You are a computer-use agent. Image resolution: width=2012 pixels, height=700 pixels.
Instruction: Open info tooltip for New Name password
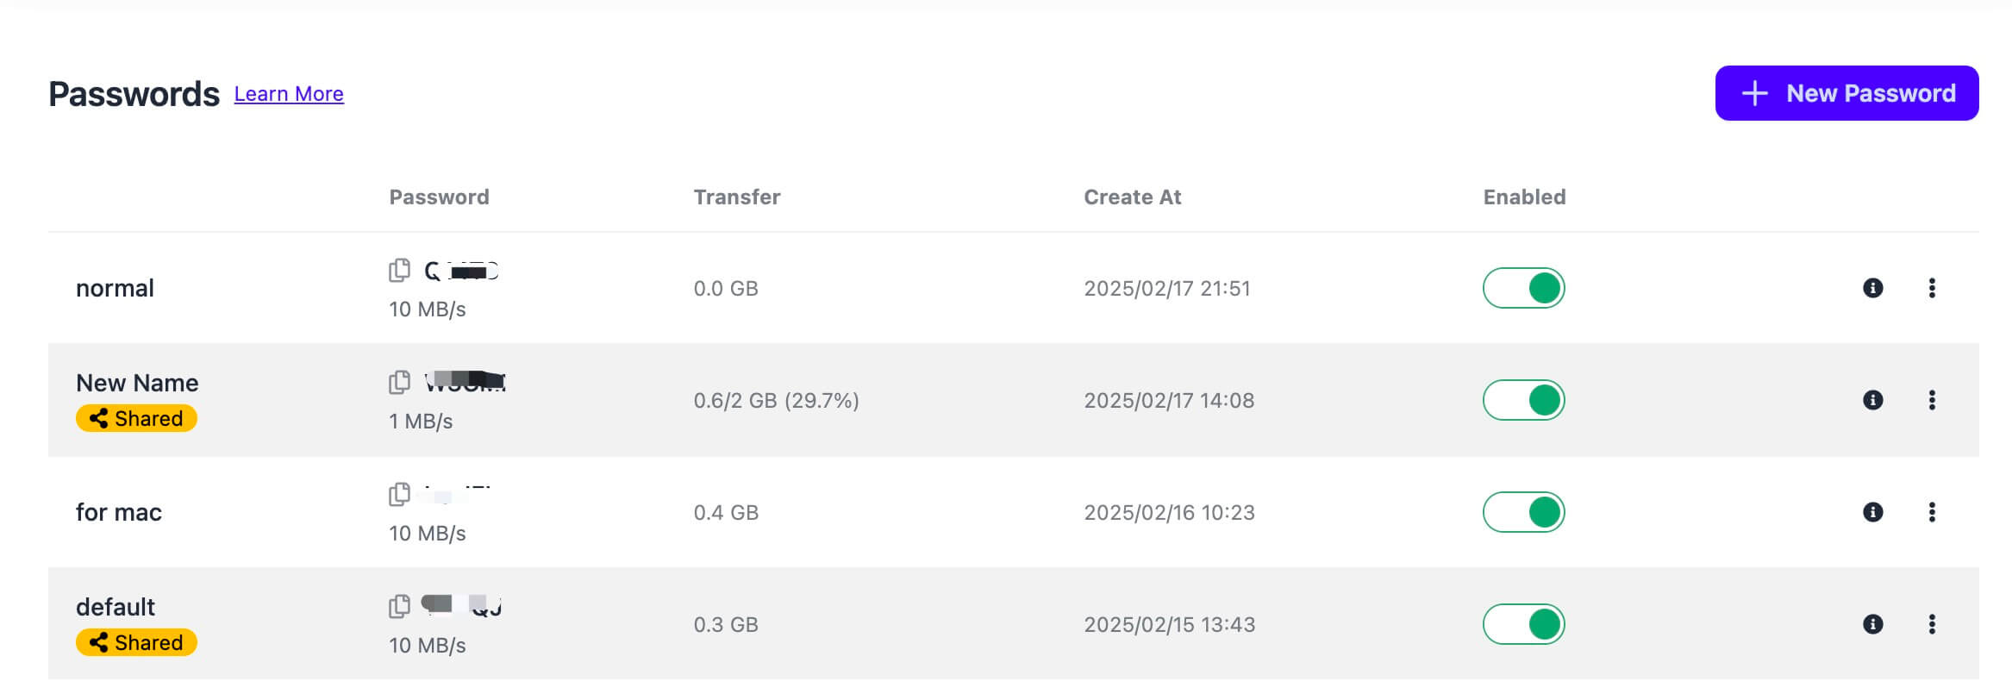pos(1871,400)
